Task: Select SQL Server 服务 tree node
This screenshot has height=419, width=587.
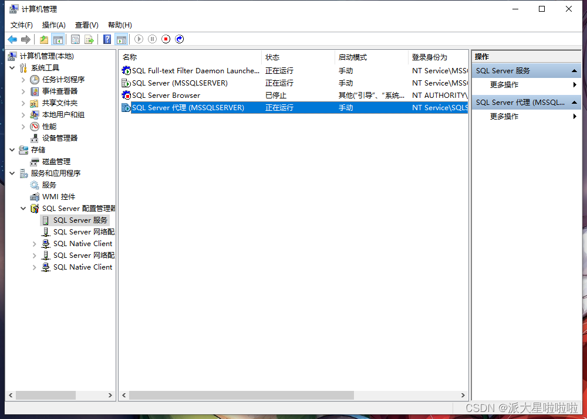Action: click(x=80, y=220)
